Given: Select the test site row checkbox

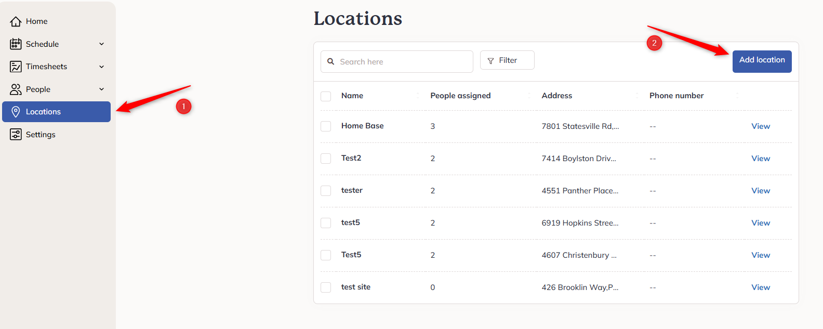Looking at the screenshot, I should click(326, 287).
